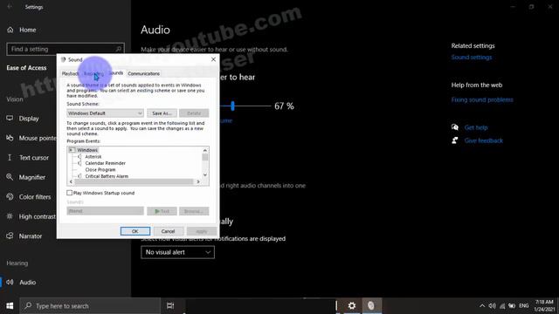The height and width of the screenshot is (314, 559).
Task: Select Calendar Reminder program event
Action: point(105,163)
